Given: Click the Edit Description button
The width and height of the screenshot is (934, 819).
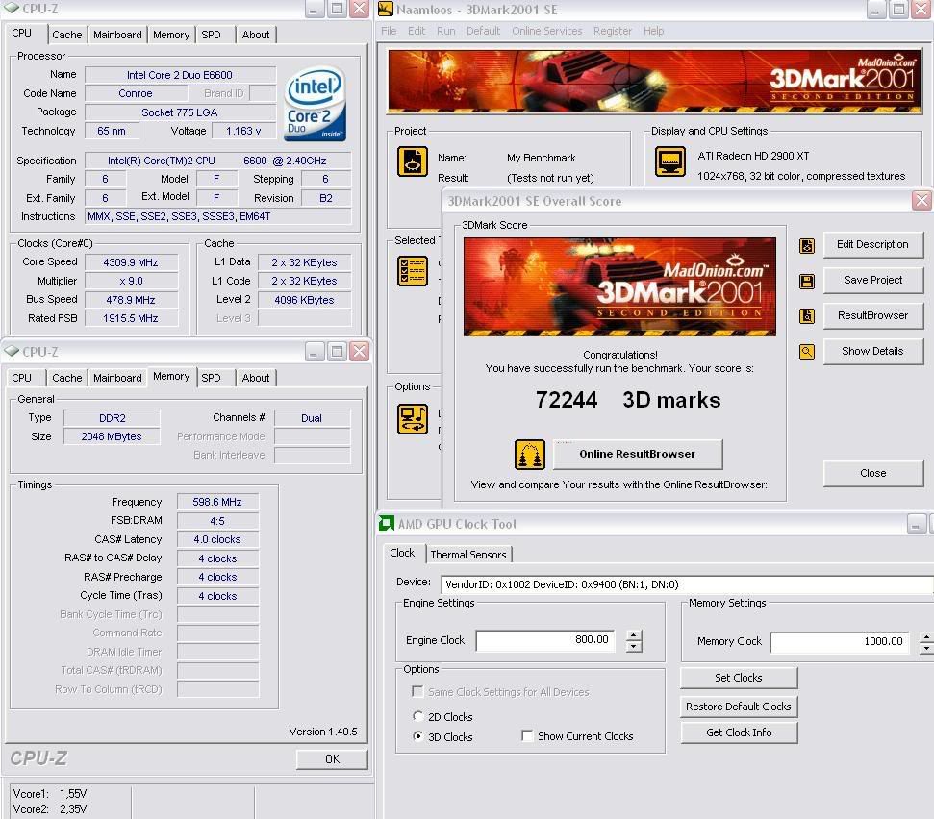Looking at the screenshot, I should pyautogui.click(x=872, y=245).
